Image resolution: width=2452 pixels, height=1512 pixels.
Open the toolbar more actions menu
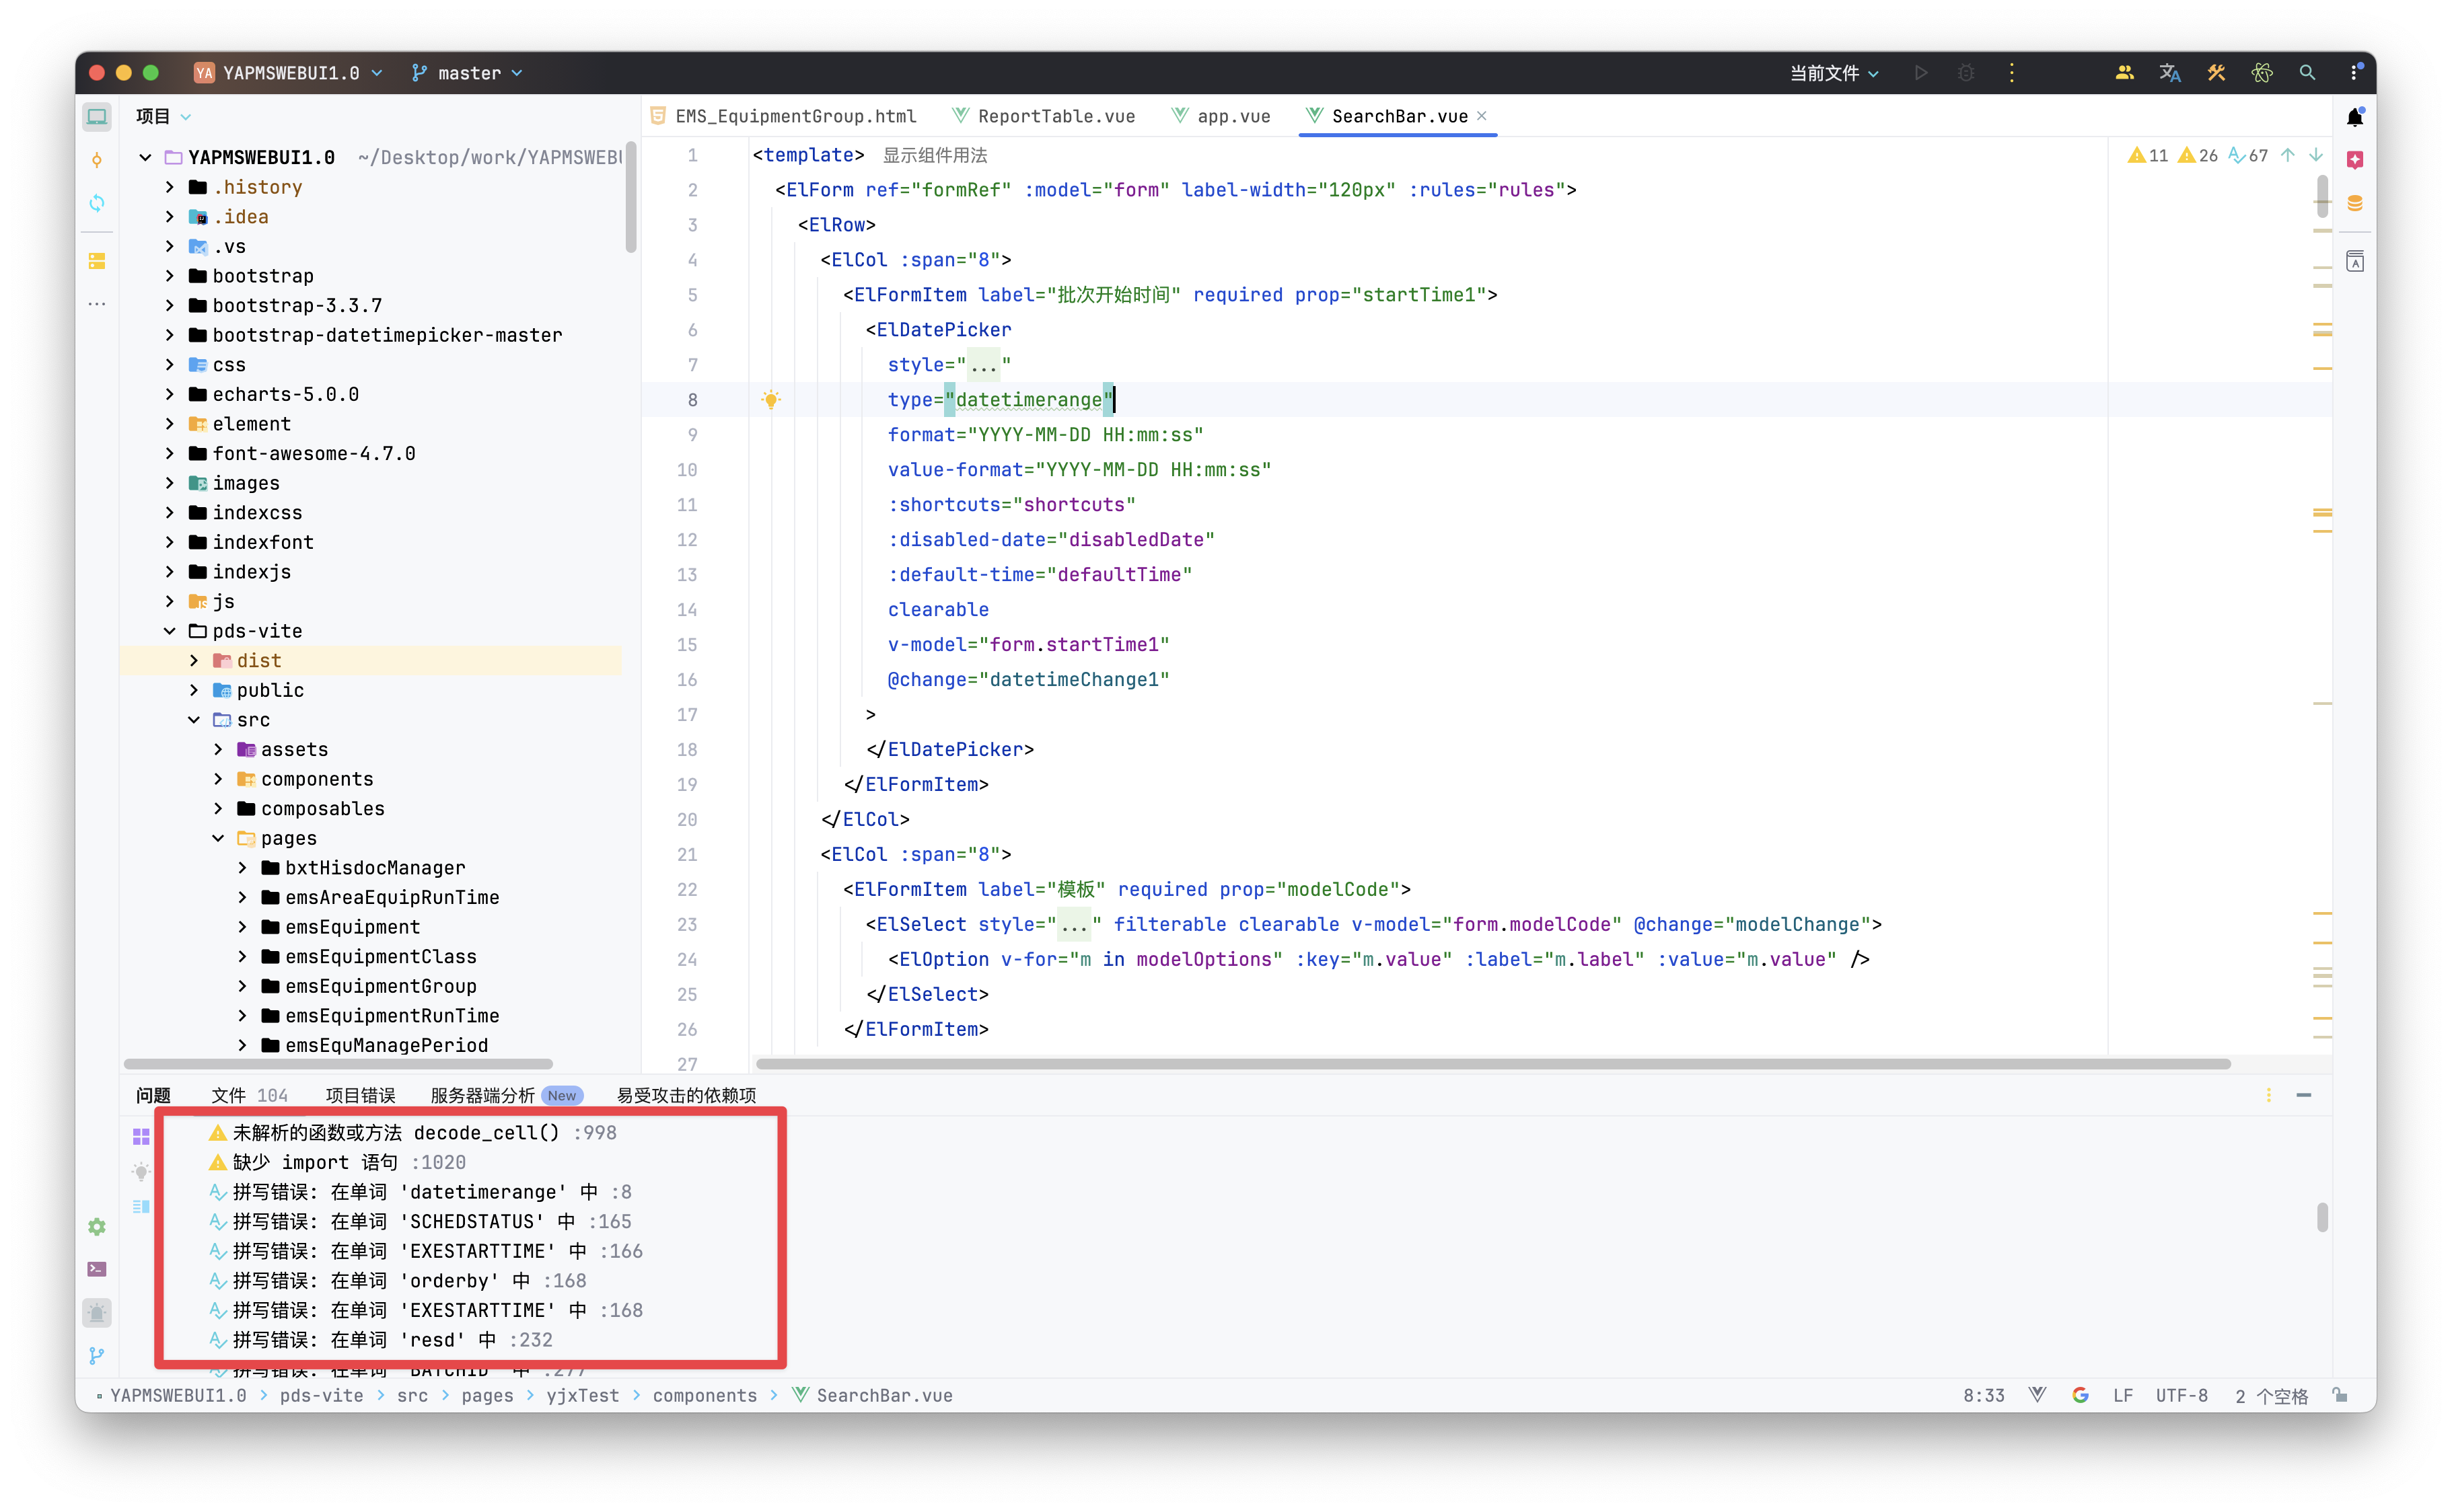click(2012, 73)
